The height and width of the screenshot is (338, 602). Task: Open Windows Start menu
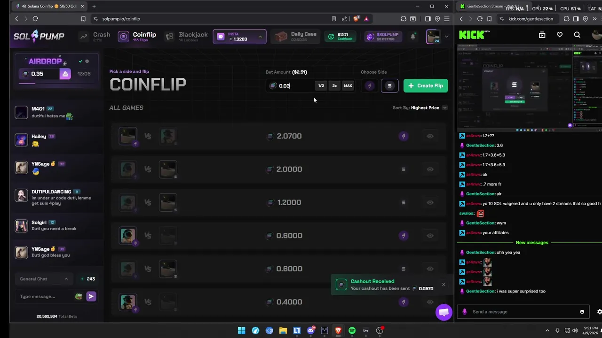tap(241, 330)
